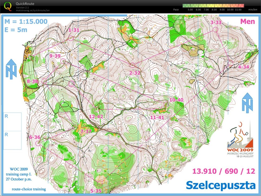Image resolution: width=261 pixels, height=196 pixels.
Task: Click the Szelcepuszta map title
Action: [x=221, y=185]
